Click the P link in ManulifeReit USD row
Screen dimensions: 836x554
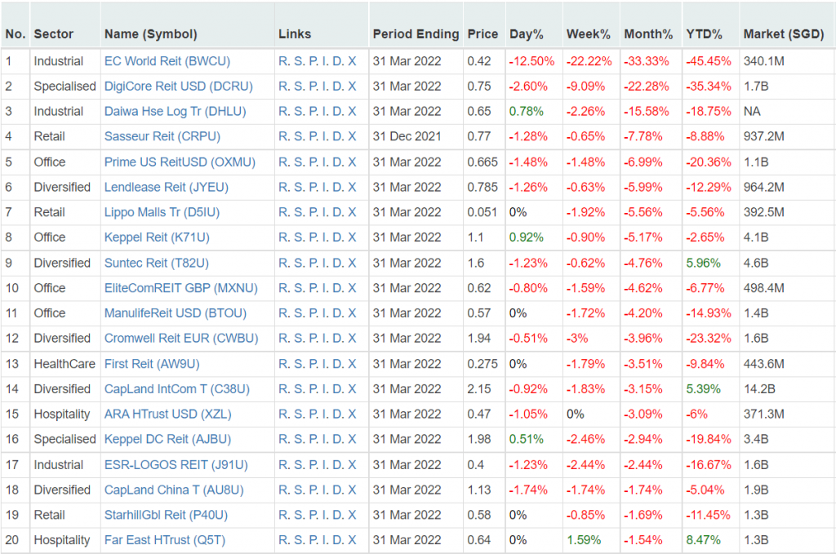313,312
